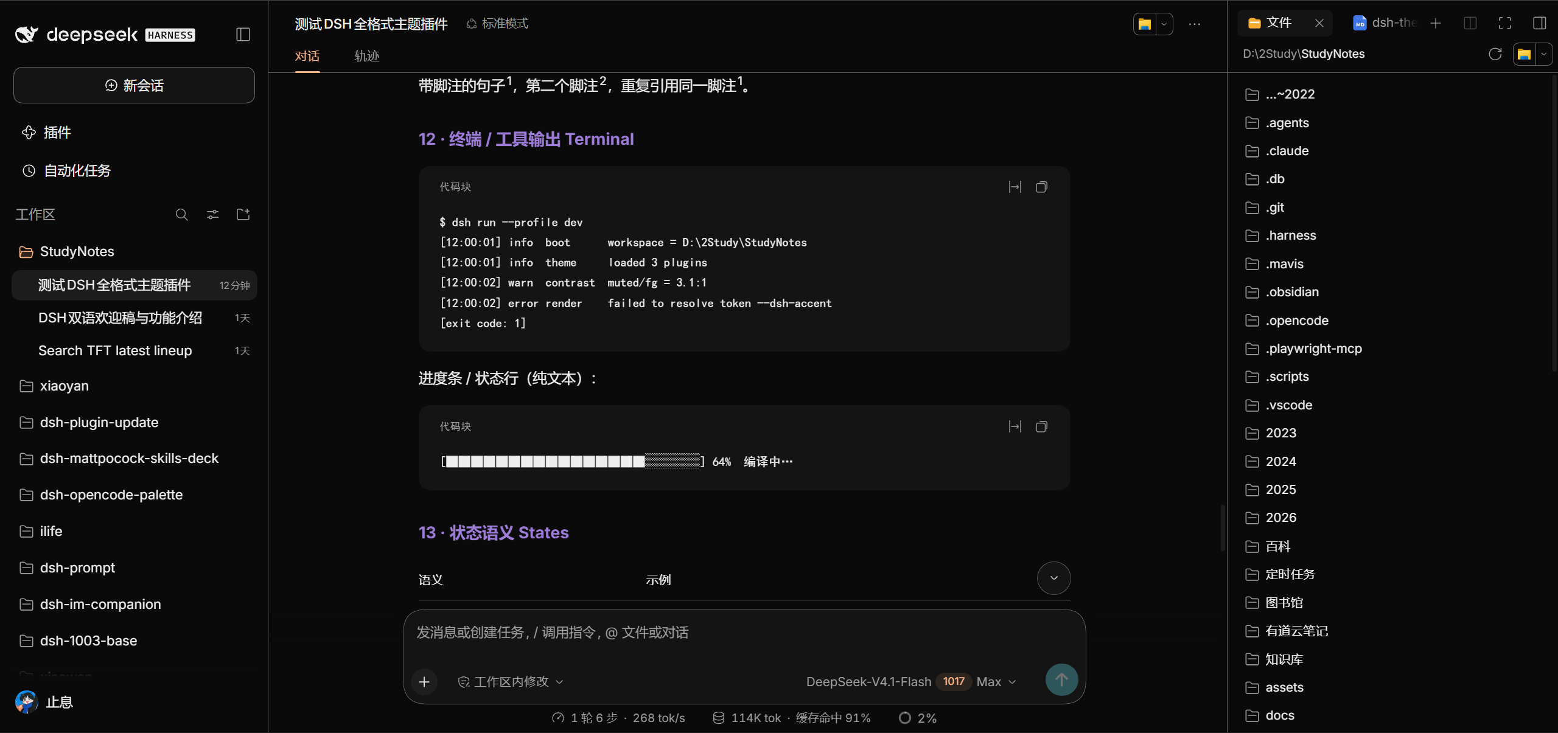Toggle word wrap in Terminal code block
Viewport: 1558px width, 733px height.
click(1015, 187)
